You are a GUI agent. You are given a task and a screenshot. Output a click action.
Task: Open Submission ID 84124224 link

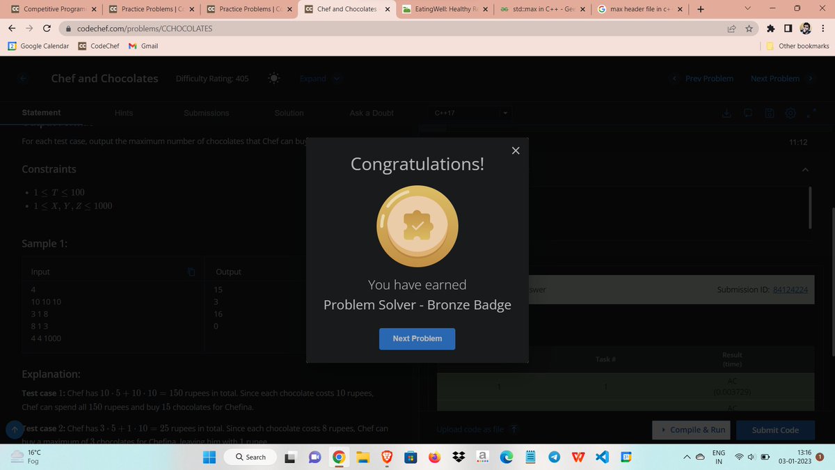pyautogui.click(x=790, y=289)
